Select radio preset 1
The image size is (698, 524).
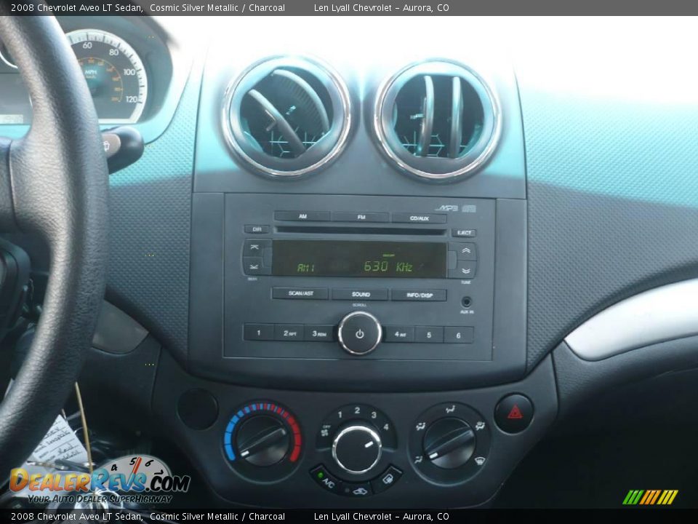tap(259, 333)
